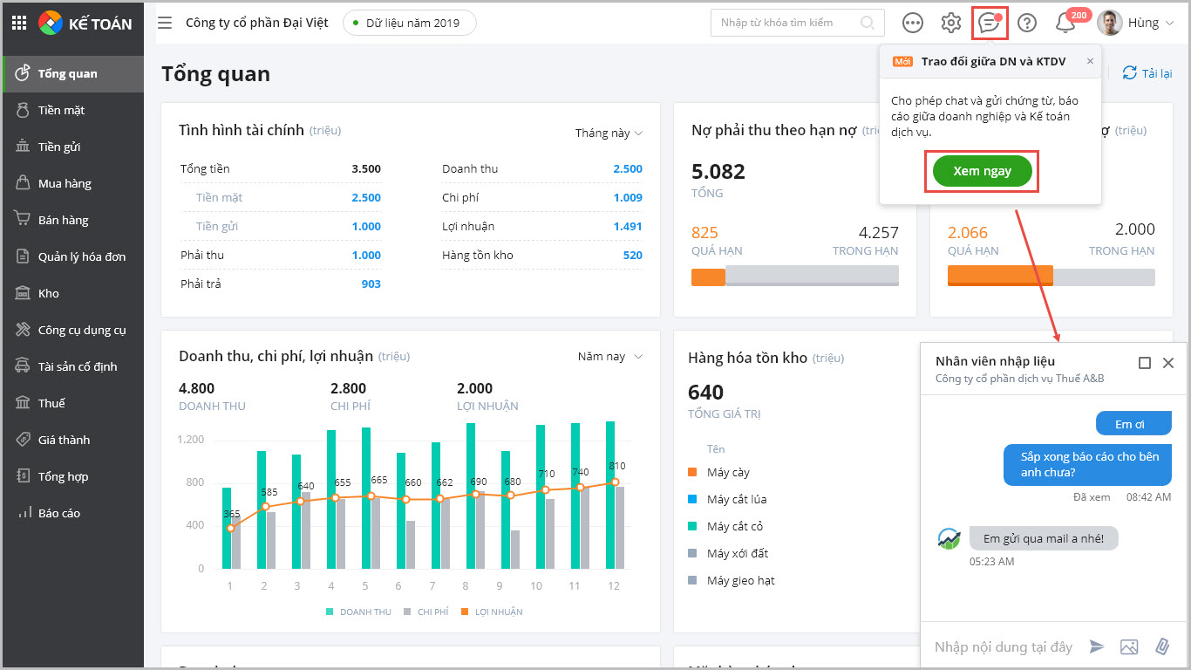
Task: Open Quản lý hóa đơn menu item
Action: point(81,256)
